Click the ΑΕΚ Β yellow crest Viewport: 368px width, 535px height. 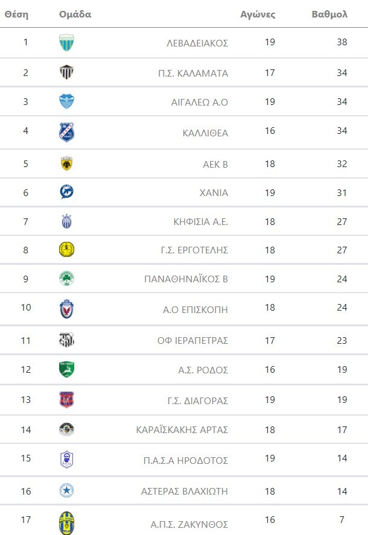point(66,163)
